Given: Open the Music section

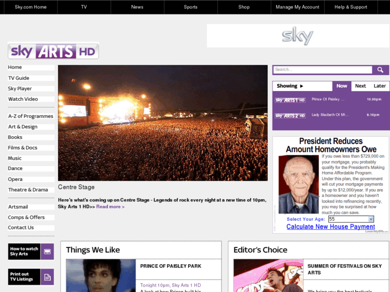Looking at the screenshot, I should pos(31,158).
